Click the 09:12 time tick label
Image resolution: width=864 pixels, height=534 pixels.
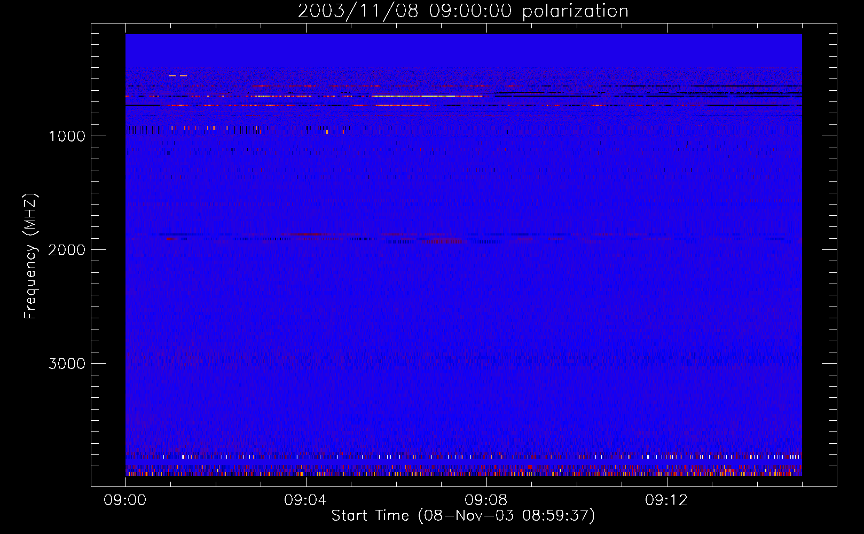(x=666, y=500)
